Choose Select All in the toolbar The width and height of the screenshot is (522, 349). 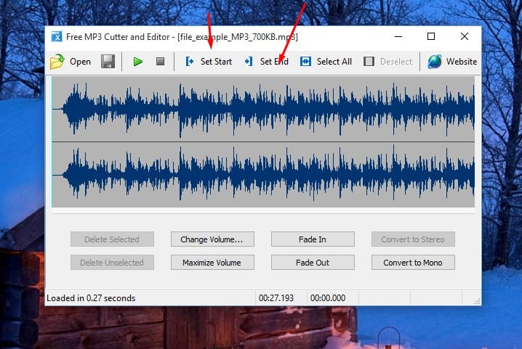326,62
